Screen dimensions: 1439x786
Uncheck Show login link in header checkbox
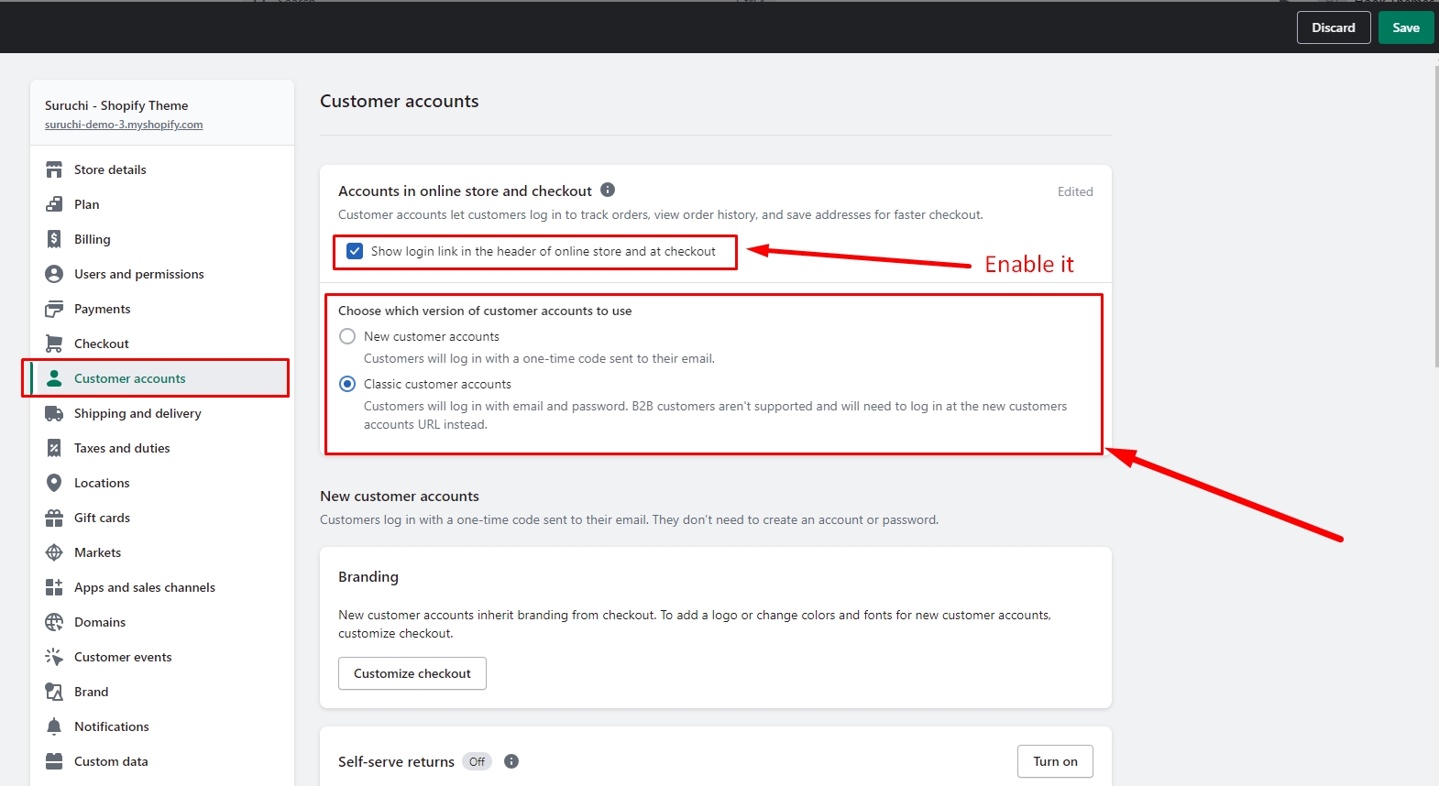(355, 251)
